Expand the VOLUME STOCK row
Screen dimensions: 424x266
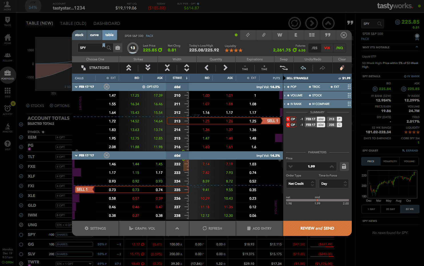pyautogui.click(x=285, y=95)
